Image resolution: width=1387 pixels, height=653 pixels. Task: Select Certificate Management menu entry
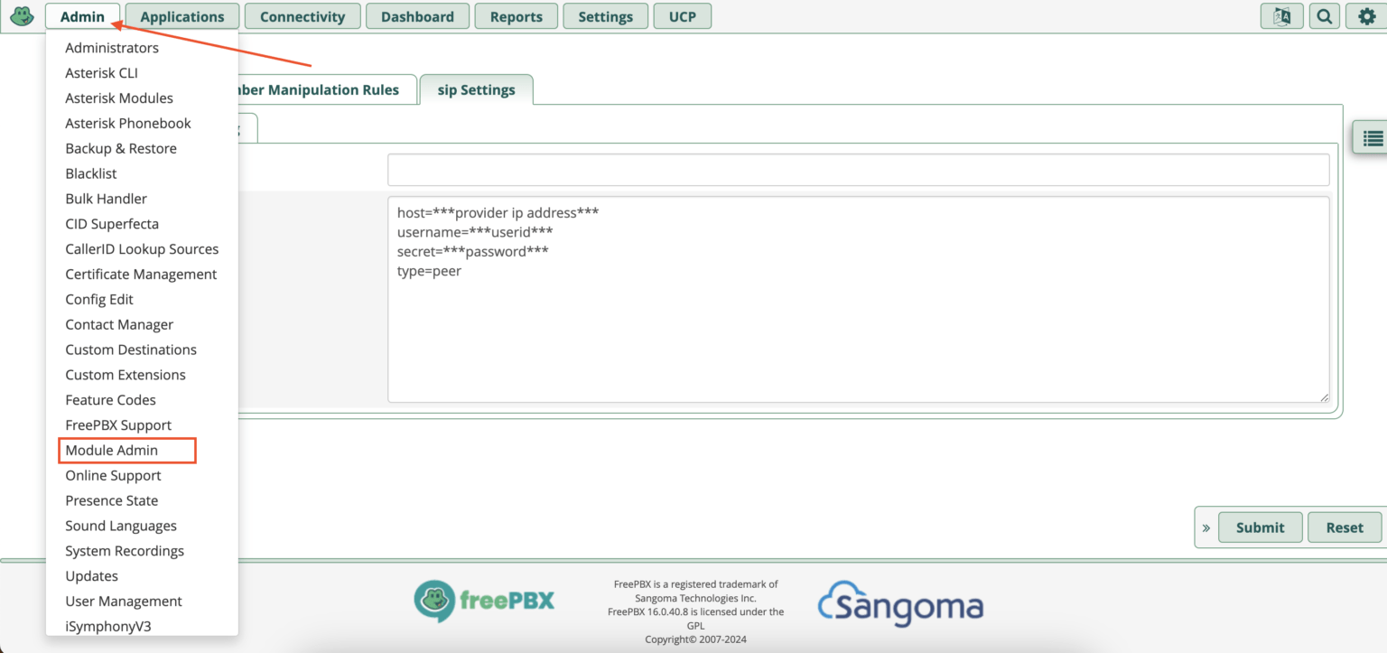141,275
